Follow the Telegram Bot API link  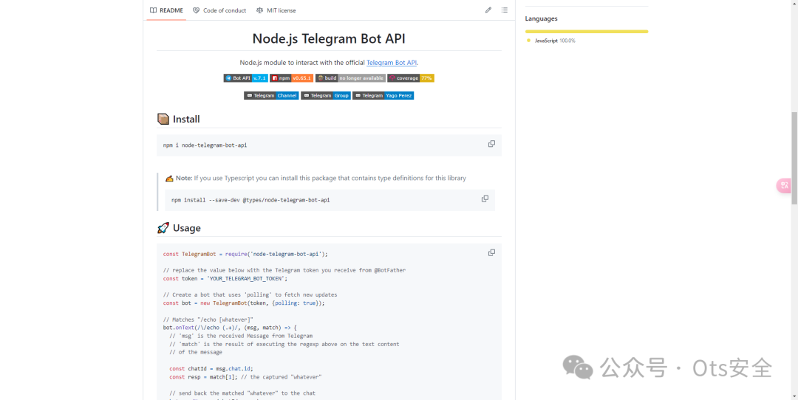[392, 63]
